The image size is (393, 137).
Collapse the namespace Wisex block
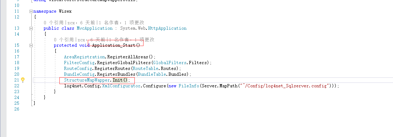click(x=31, y=11)
